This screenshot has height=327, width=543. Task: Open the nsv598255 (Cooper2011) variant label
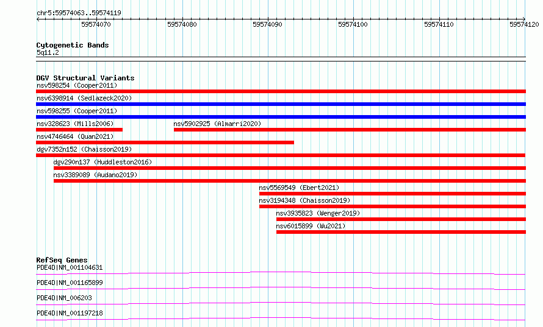coord(77,111)
